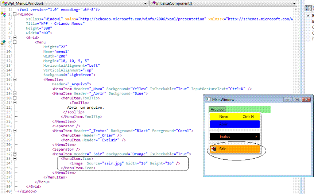The image size is (314, 194).
Task: Click the method icon beside InitializeComponent()
Action: [x=154, y=3]
